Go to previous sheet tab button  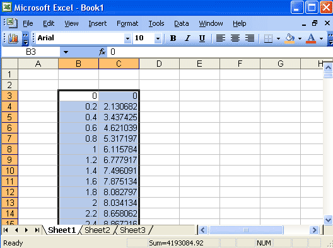[x=16, y=230]
